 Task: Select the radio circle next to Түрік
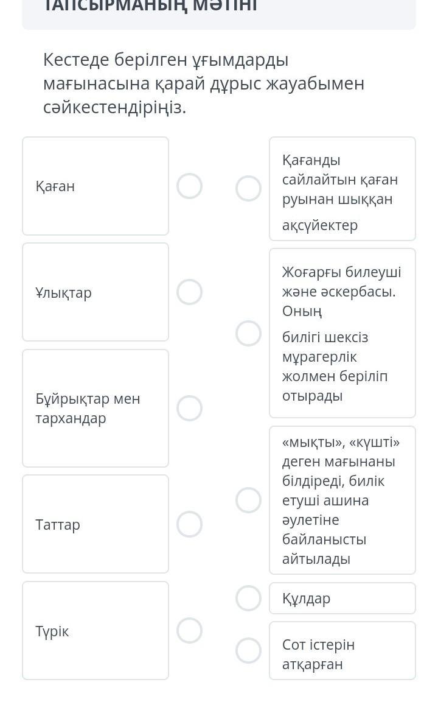[189, 631]
